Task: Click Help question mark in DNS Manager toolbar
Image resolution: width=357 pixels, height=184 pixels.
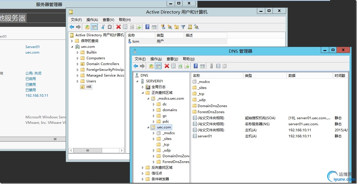Action: point(196,66)
